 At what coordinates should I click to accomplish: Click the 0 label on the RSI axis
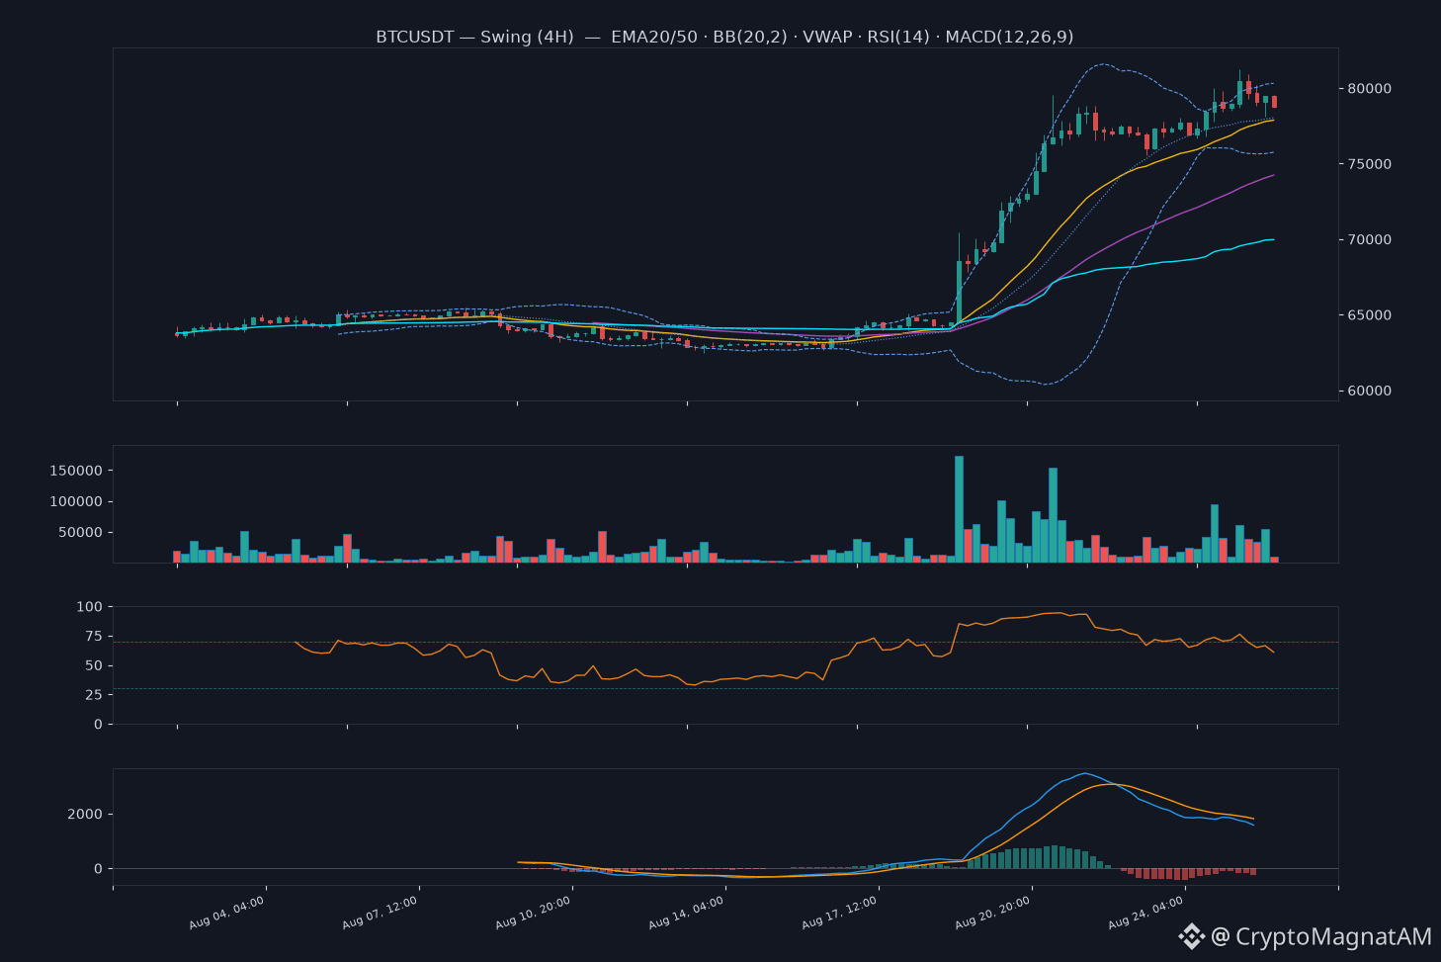(99, 725)
